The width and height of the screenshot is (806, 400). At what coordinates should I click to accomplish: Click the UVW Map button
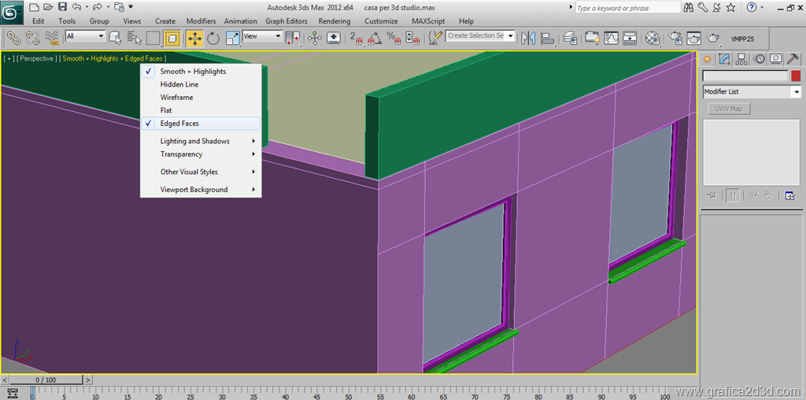728,109
